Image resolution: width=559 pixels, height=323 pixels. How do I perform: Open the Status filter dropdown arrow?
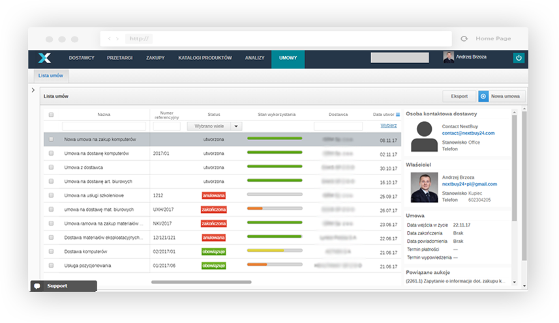click(236, 126)
